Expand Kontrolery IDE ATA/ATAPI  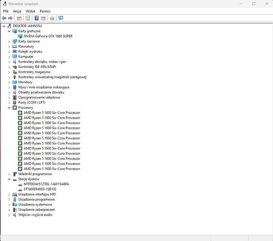(9, 67)
